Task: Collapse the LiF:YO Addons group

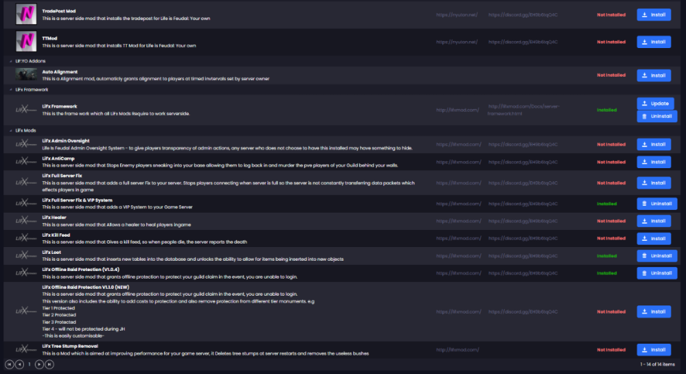Action: (x=10, y=61)
